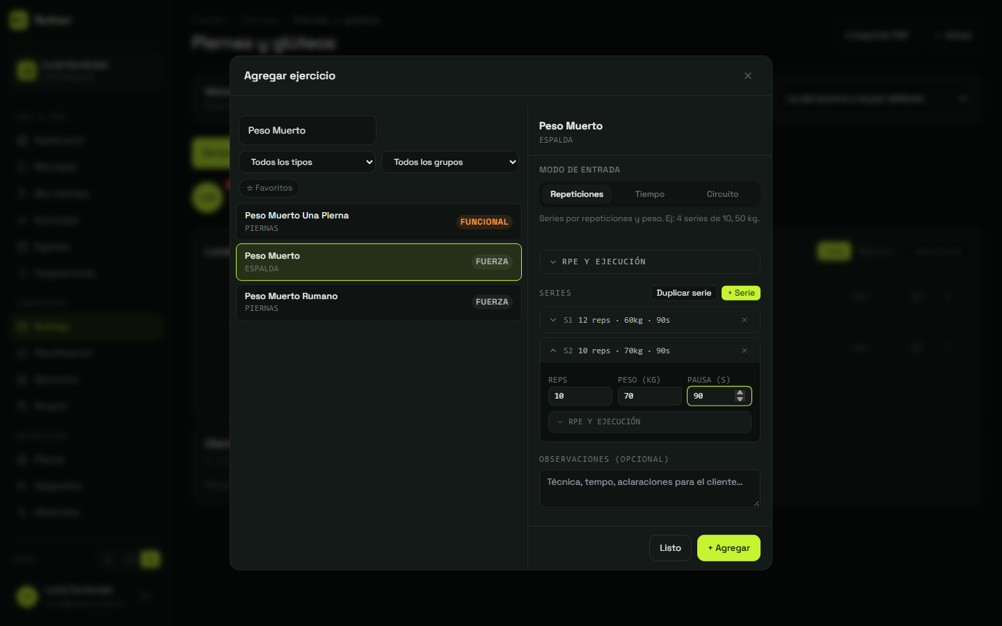Close the Agregar ejercicio dialog

click(x=748, y=76)
